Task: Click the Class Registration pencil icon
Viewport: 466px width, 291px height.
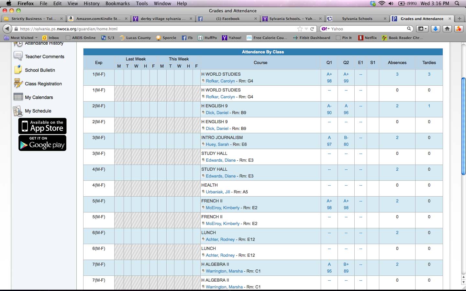Action: coord(18,83)
